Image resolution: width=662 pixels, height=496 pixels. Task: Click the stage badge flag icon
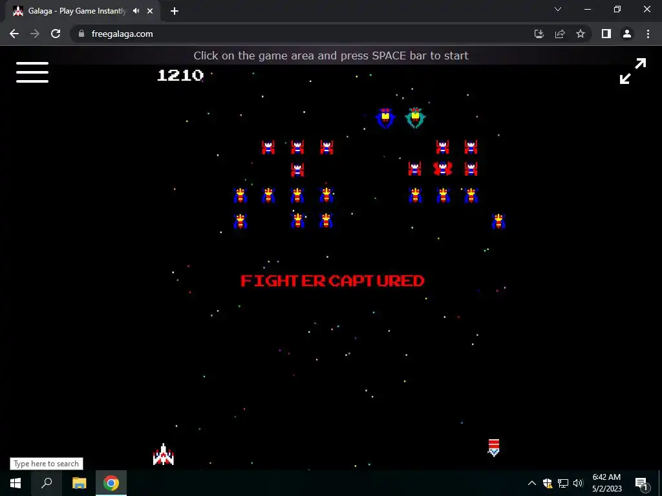point(493,448)
